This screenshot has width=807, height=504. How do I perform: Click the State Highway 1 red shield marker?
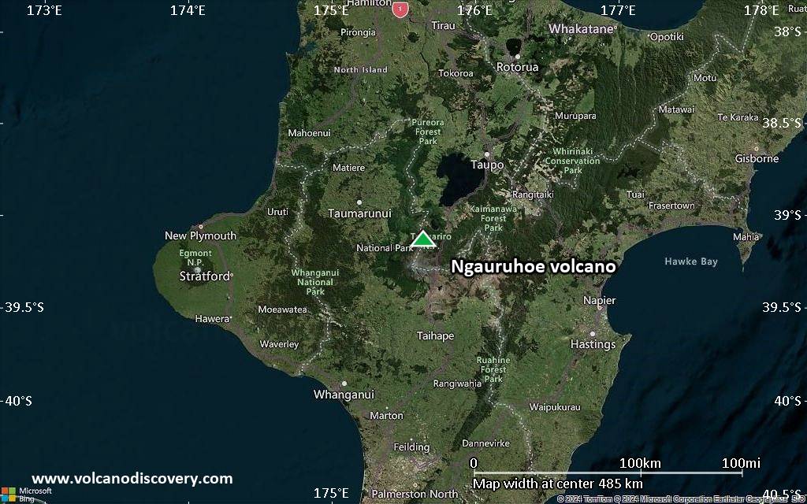click(399, 9)
